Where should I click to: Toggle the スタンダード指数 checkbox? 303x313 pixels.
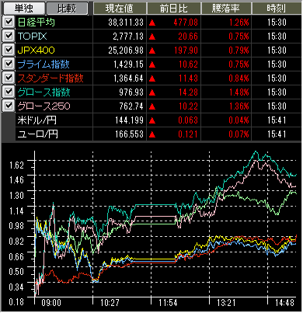click(x=9, y=78)
